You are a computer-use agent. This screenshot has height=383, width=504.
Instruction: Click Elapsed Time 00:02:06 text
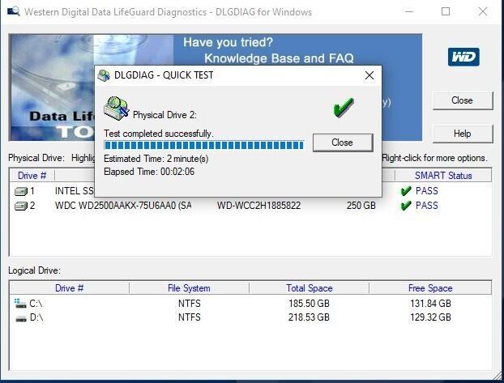[149, 172]
